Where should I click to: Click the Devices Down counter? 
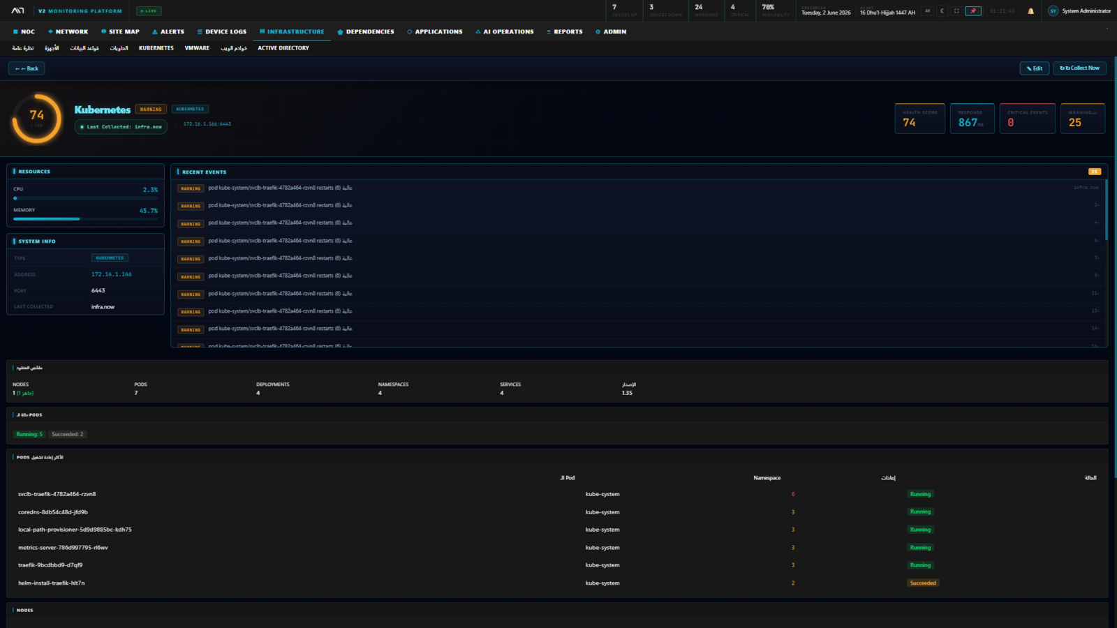(x=665, y=10)
